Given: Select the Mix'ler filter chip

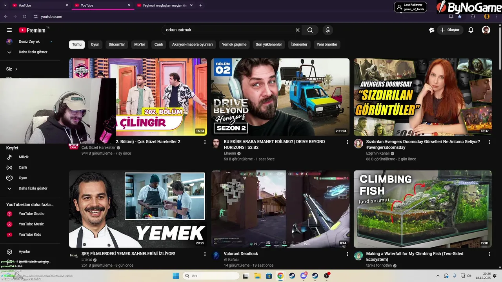Looking at the screenshot, I should tap(140, 44).
